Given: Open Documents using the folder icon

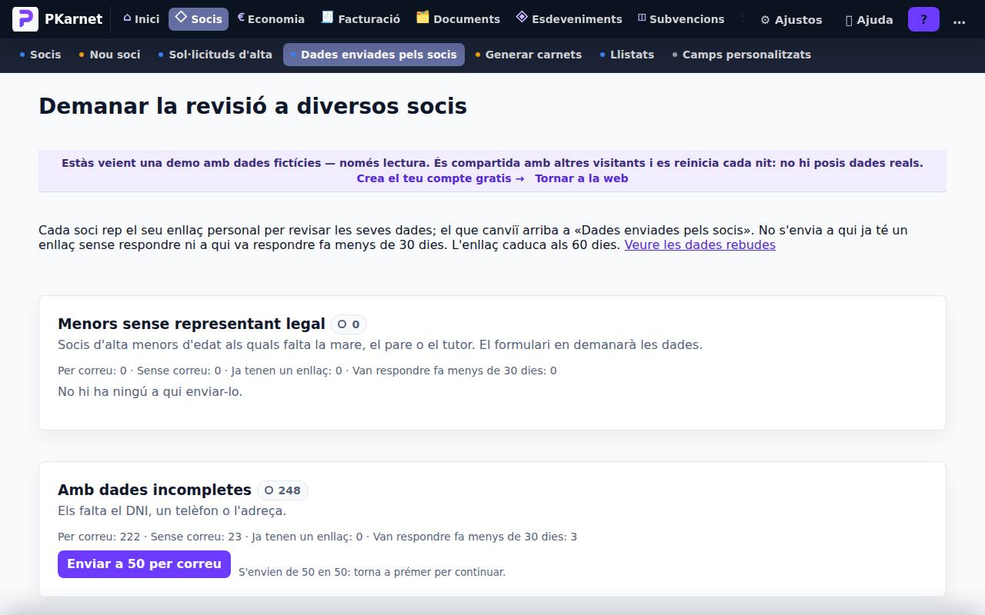Looking at the screenshot, I should tap(422, 18).
